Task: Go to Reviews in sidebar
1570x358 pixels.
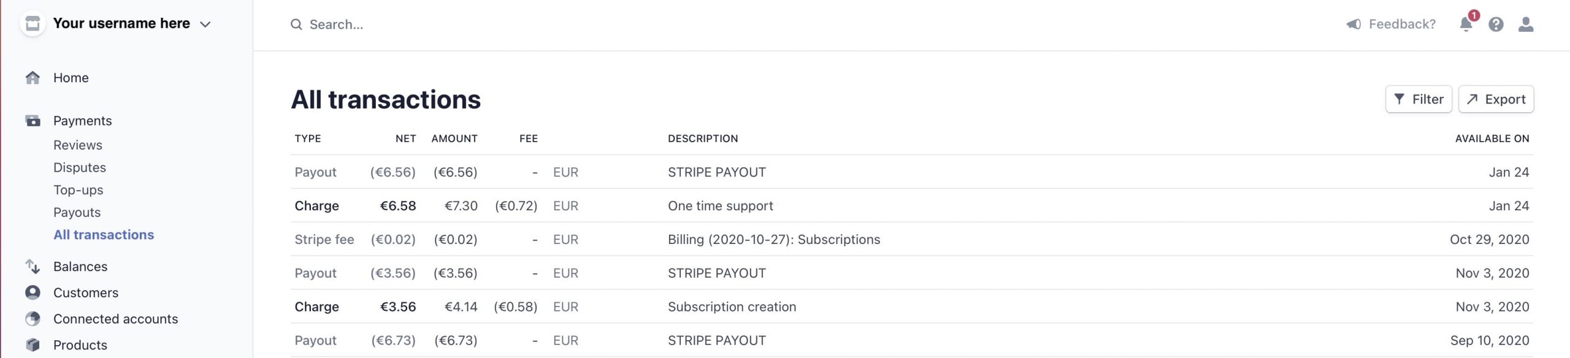Action: click(78, 145)
